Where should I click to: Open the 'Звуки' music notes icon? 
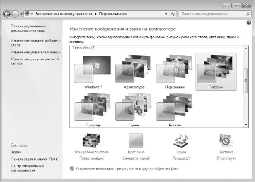[181, 140]
